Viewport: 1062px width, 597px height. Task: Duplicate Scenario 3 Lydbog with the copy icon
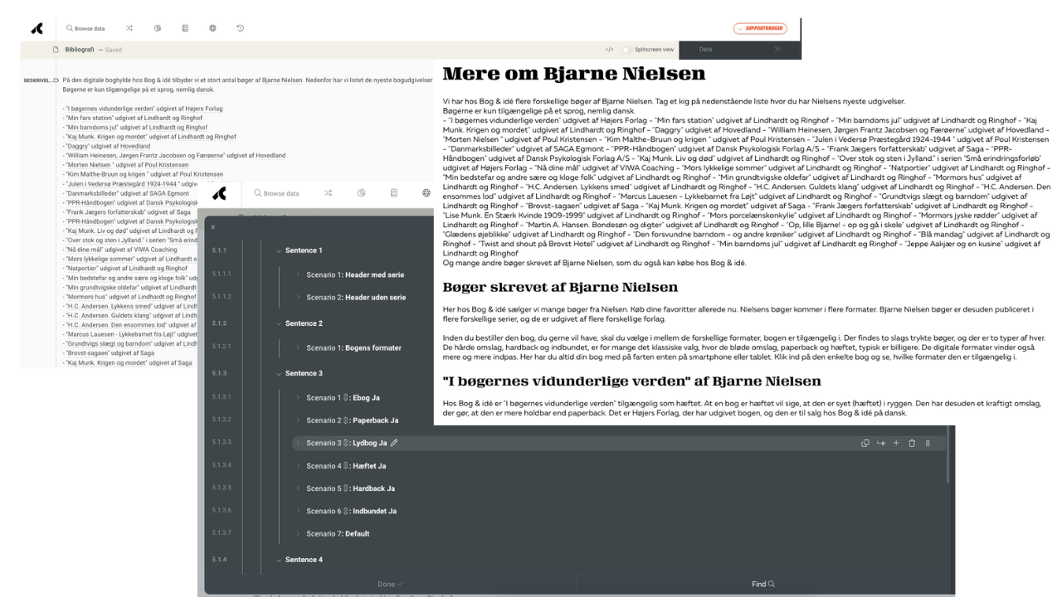[x=865, y=444]
